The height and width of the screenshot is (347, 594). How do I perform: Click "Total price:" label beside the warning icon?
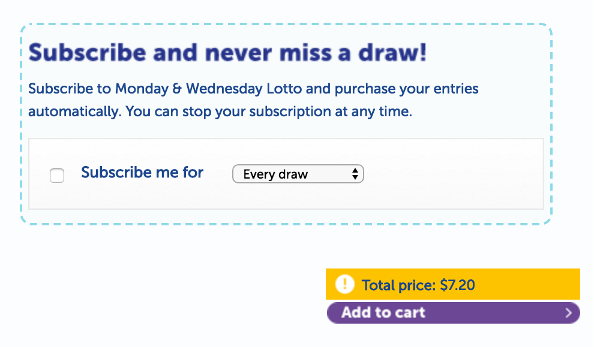point(399,285)
